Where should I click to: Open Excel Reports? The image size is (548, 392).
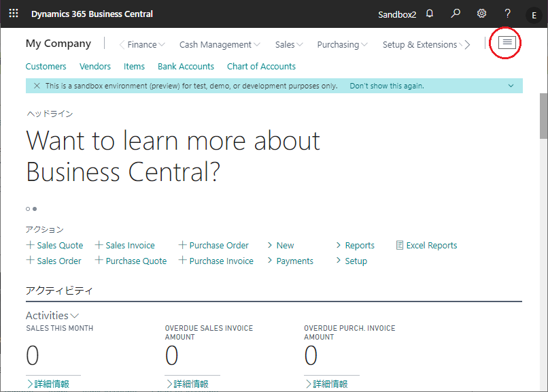[x=427, y=245]
